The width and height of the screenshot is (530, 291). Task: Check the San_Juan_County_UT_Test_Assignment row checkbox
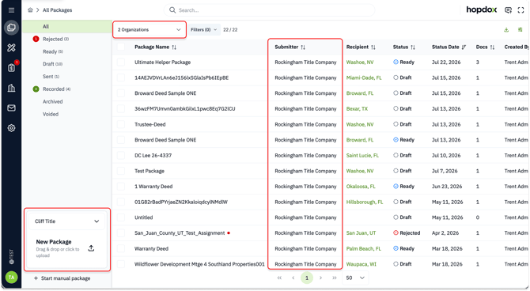click(x=121, y=233)
